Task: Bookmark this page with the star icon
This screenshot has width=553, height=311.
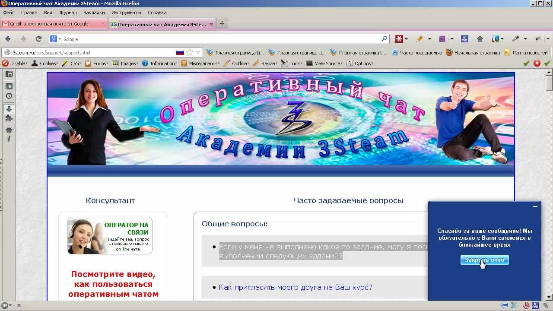Action: point(189,53)
